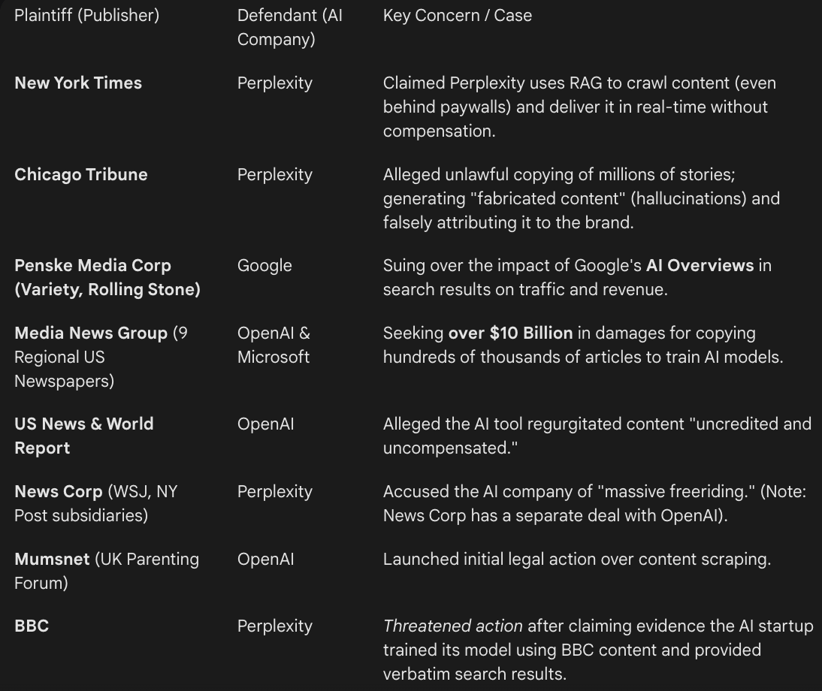The image size is (822, 691).
Task: Select the Chicago Tribune plaintiff cell
Action: [80, 174]
